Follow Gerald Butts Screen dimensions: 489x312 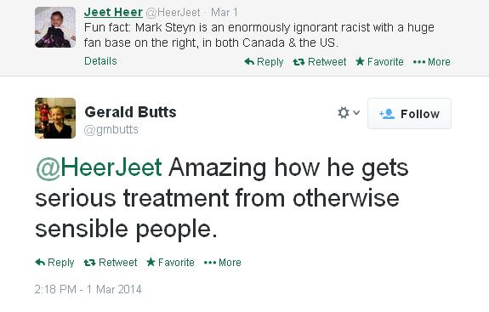click(x=409, y=114)
